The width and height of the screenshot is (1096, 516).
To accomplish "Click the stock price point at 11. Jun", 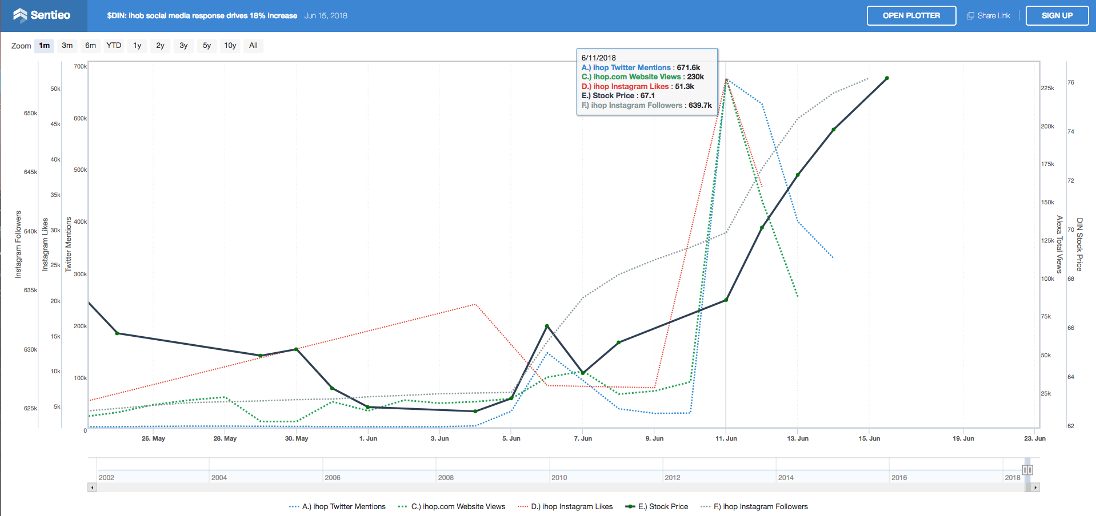I will [726, 300].
